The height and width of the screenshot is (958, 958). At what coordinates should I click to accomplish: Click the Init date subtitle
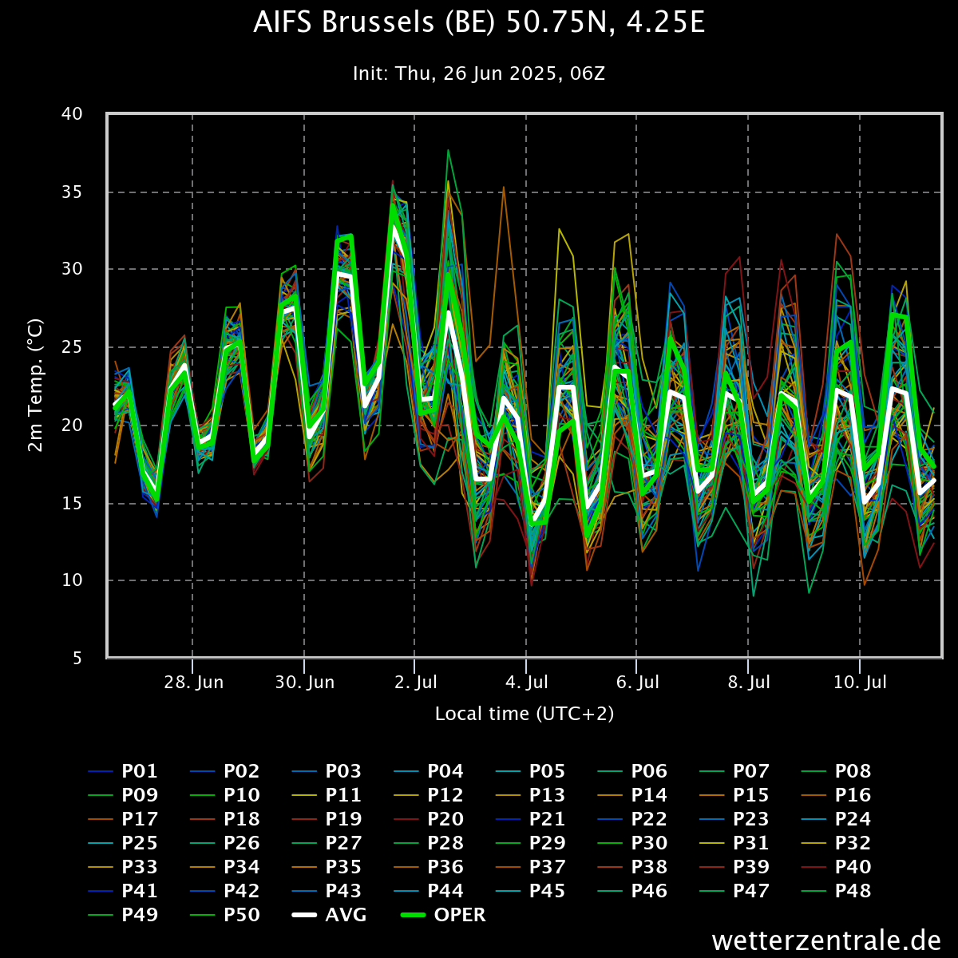coord(479,73)
